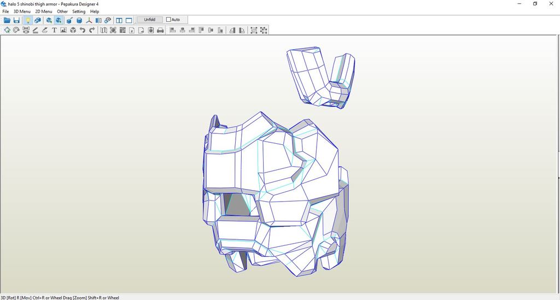Click the align left icon

(x=172, y=30)
